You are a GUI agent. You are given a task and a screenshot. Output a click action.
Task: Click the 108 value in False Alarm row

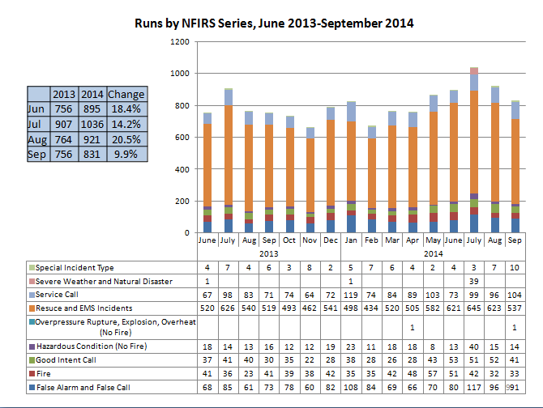[351, 388]
